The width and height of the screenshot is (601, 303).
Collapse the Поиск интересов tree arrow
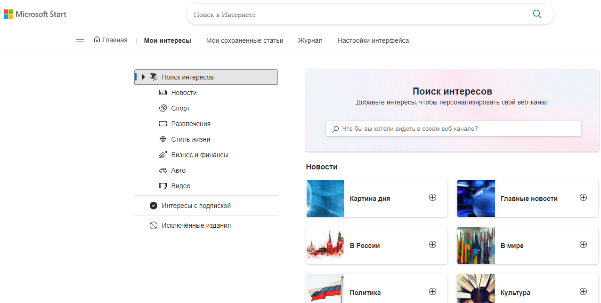pyautogui.click(x=143, y=77)
